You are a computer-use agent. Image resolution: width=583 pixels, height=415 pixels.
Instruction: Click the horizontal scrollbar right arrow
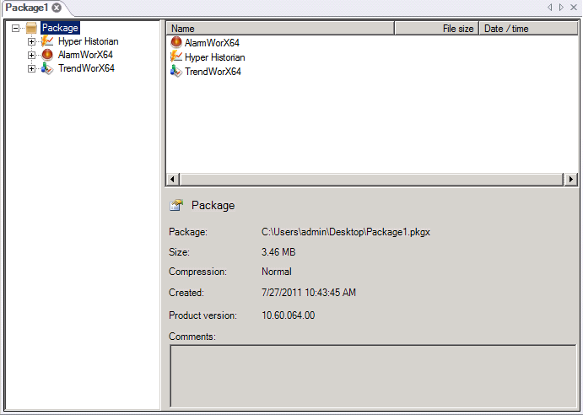point(571,179)
